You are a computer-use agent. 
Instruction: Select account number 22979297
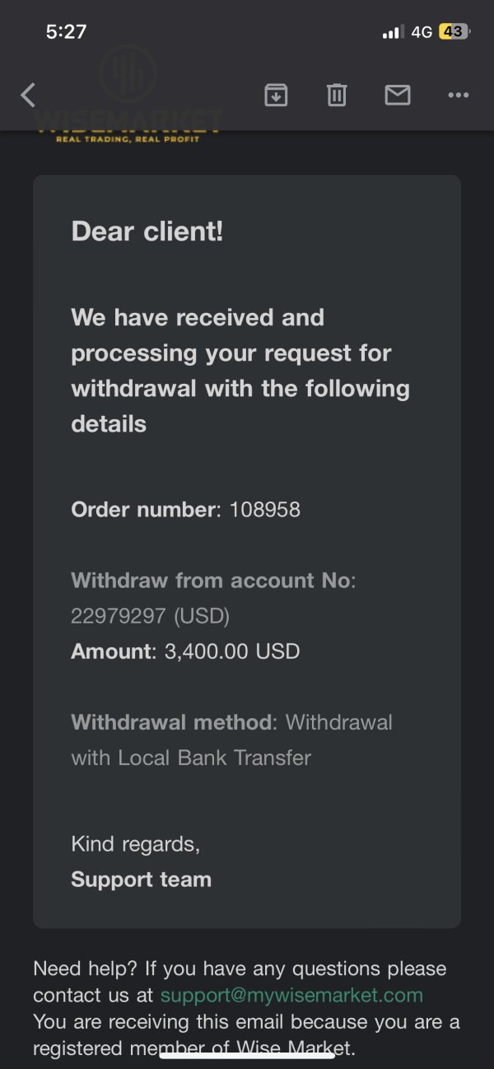point(118,616)
